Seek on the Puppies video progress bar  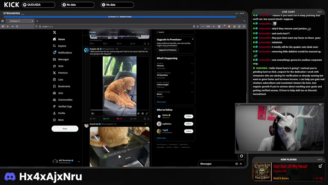pyautogui.click(x=119, y=110)
